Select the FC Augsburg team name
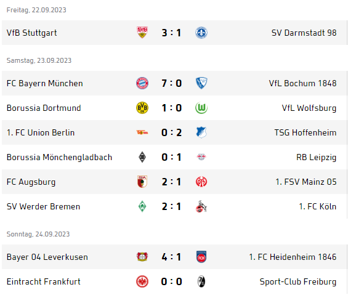 coord(31,182)
